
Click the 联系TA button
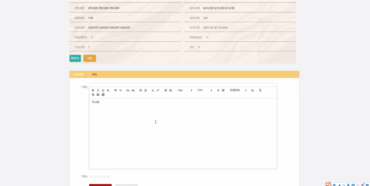coord(75,58)
